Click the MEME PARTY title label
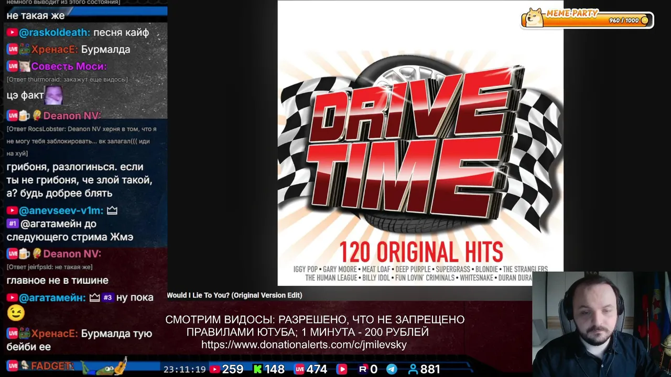 pyautogui.click(x=572, y=14)
